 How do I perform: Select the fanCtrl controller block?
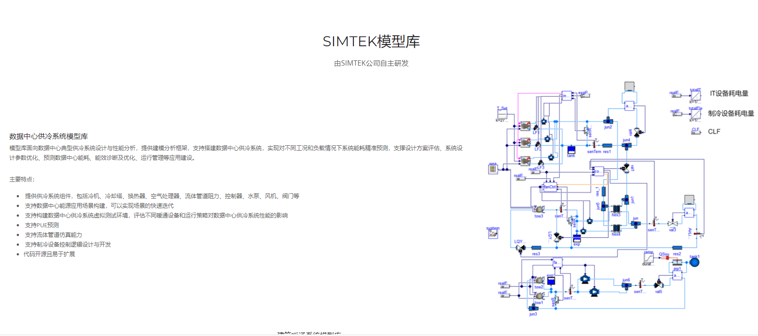(550, 187)
